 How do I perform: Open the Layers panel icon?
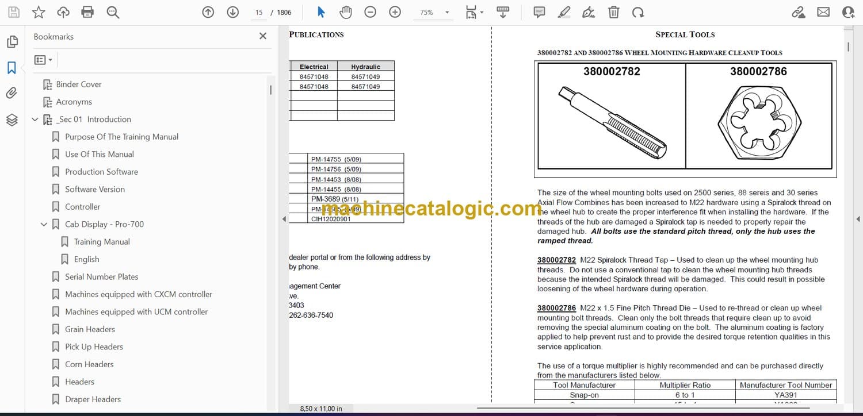[12, 120]
